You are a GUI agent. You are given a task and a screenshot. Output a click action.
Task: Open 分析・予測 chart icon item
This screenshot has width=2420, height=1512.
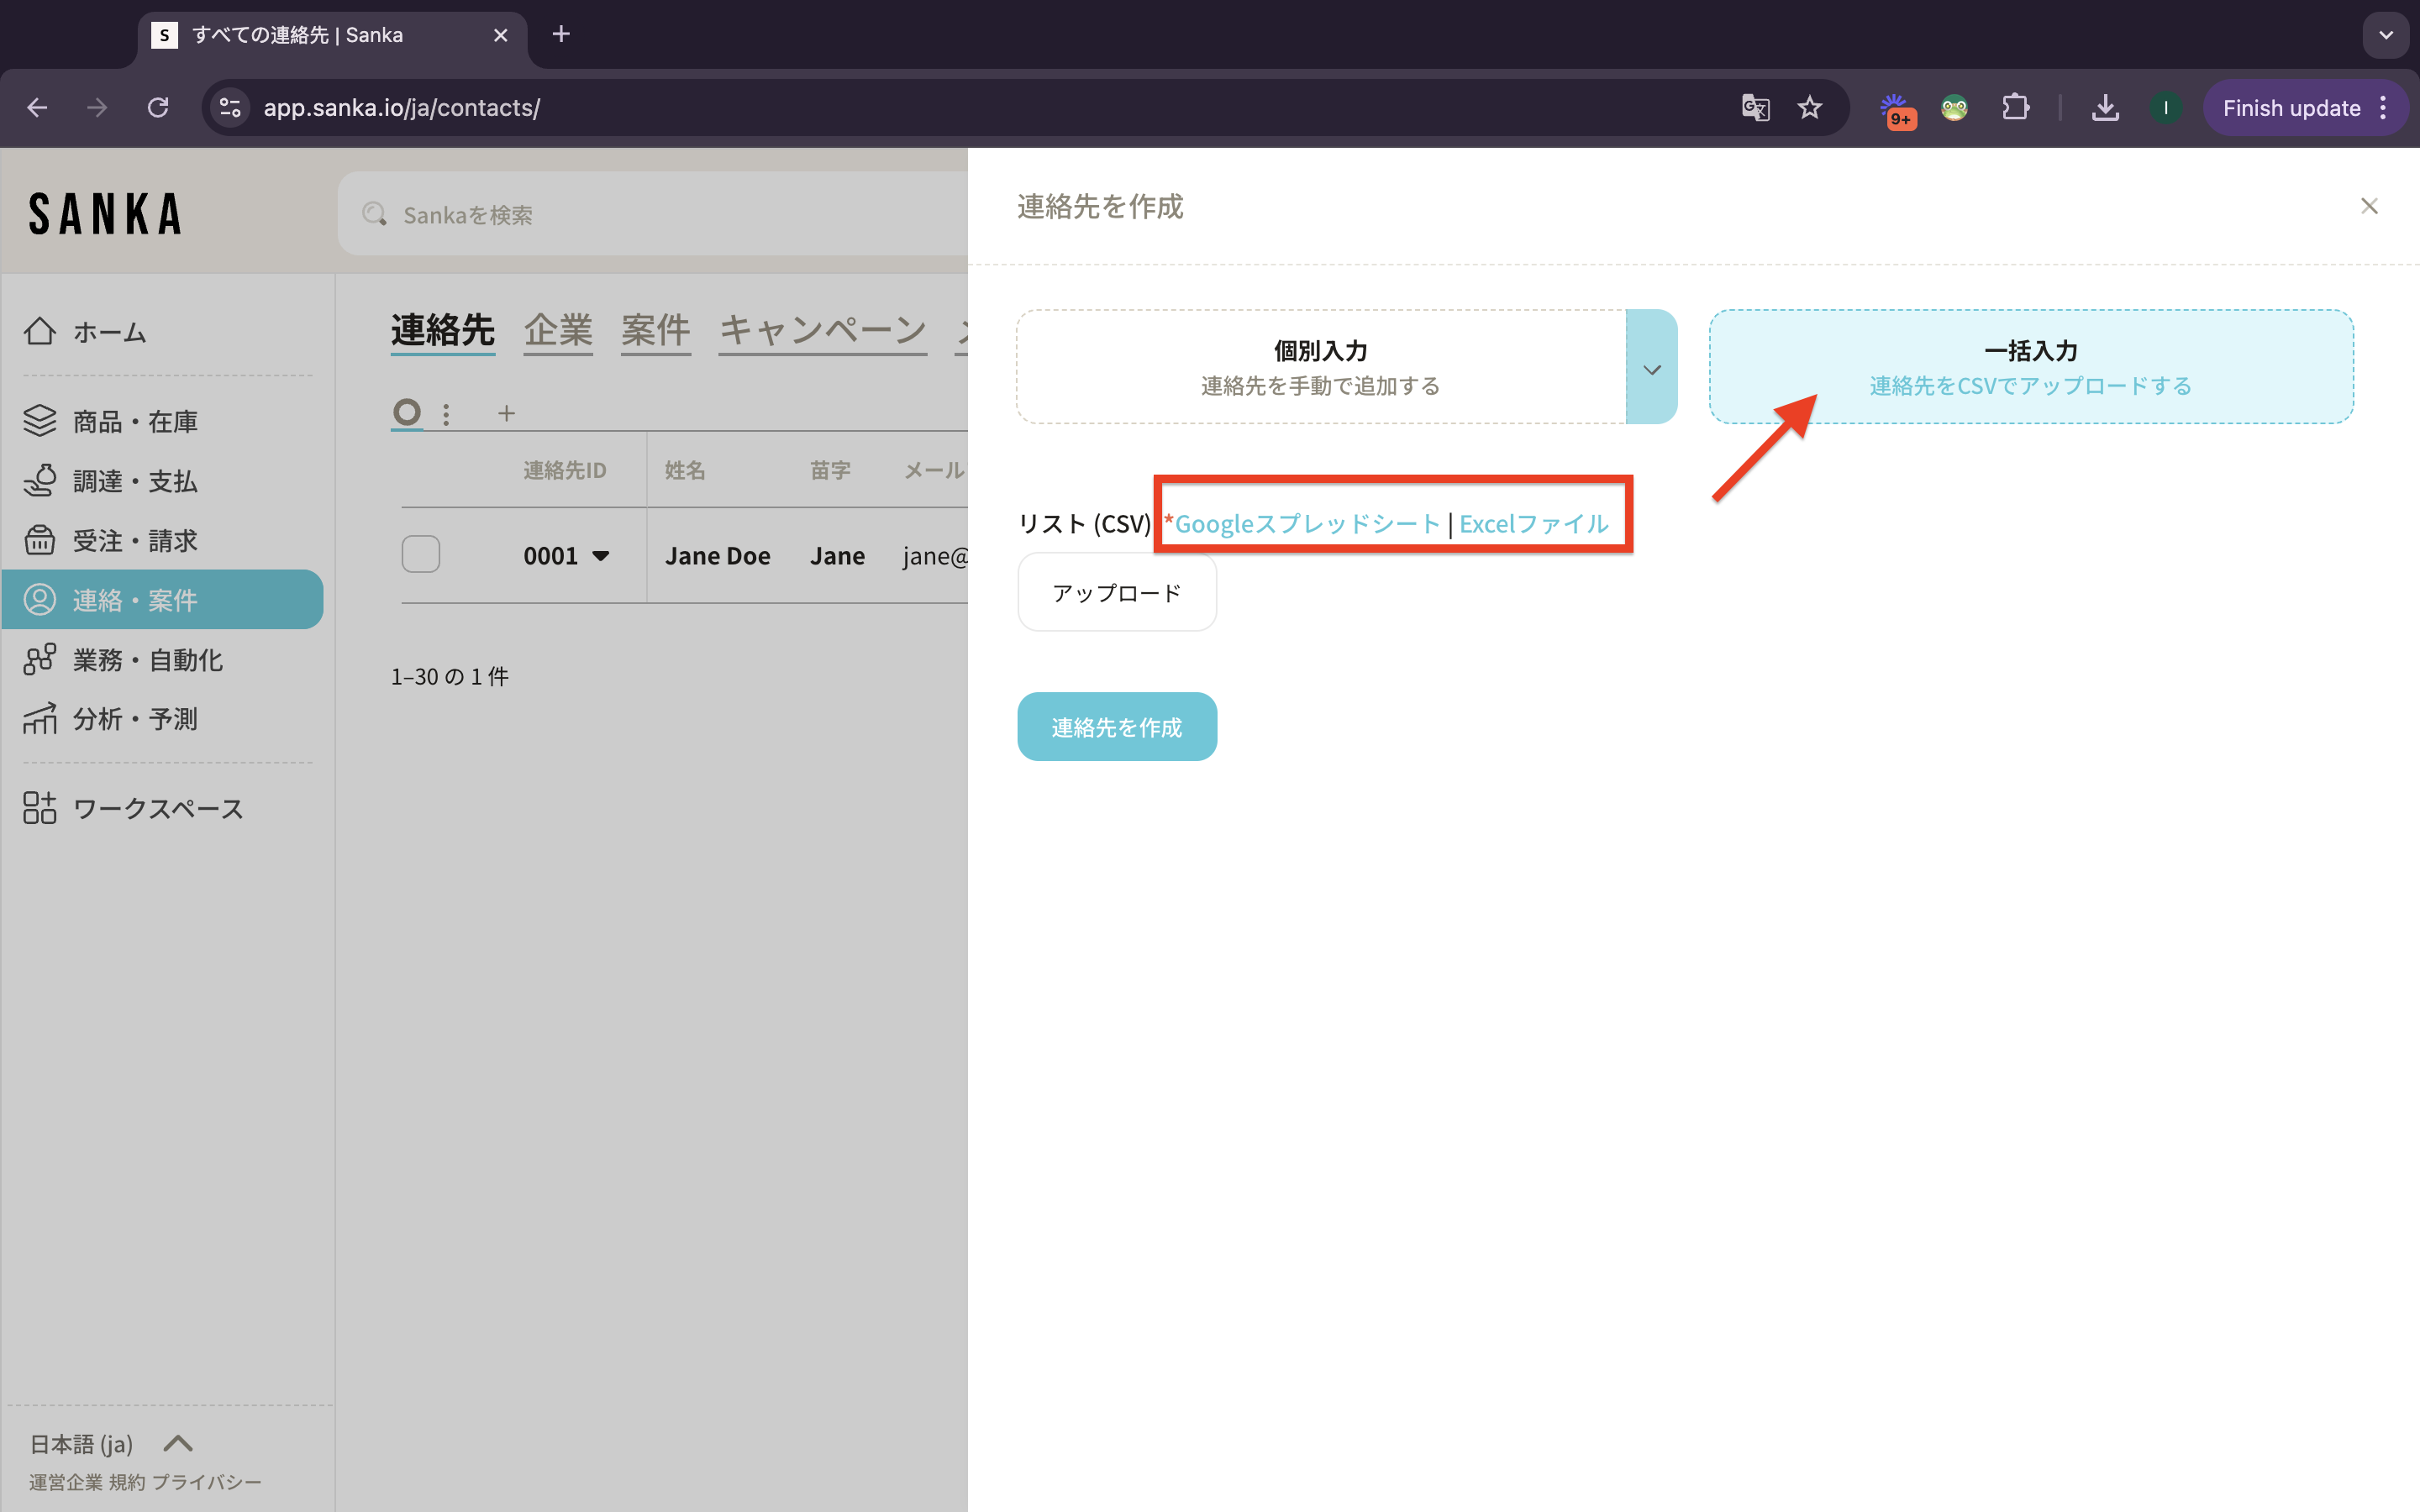pos(40,718)
